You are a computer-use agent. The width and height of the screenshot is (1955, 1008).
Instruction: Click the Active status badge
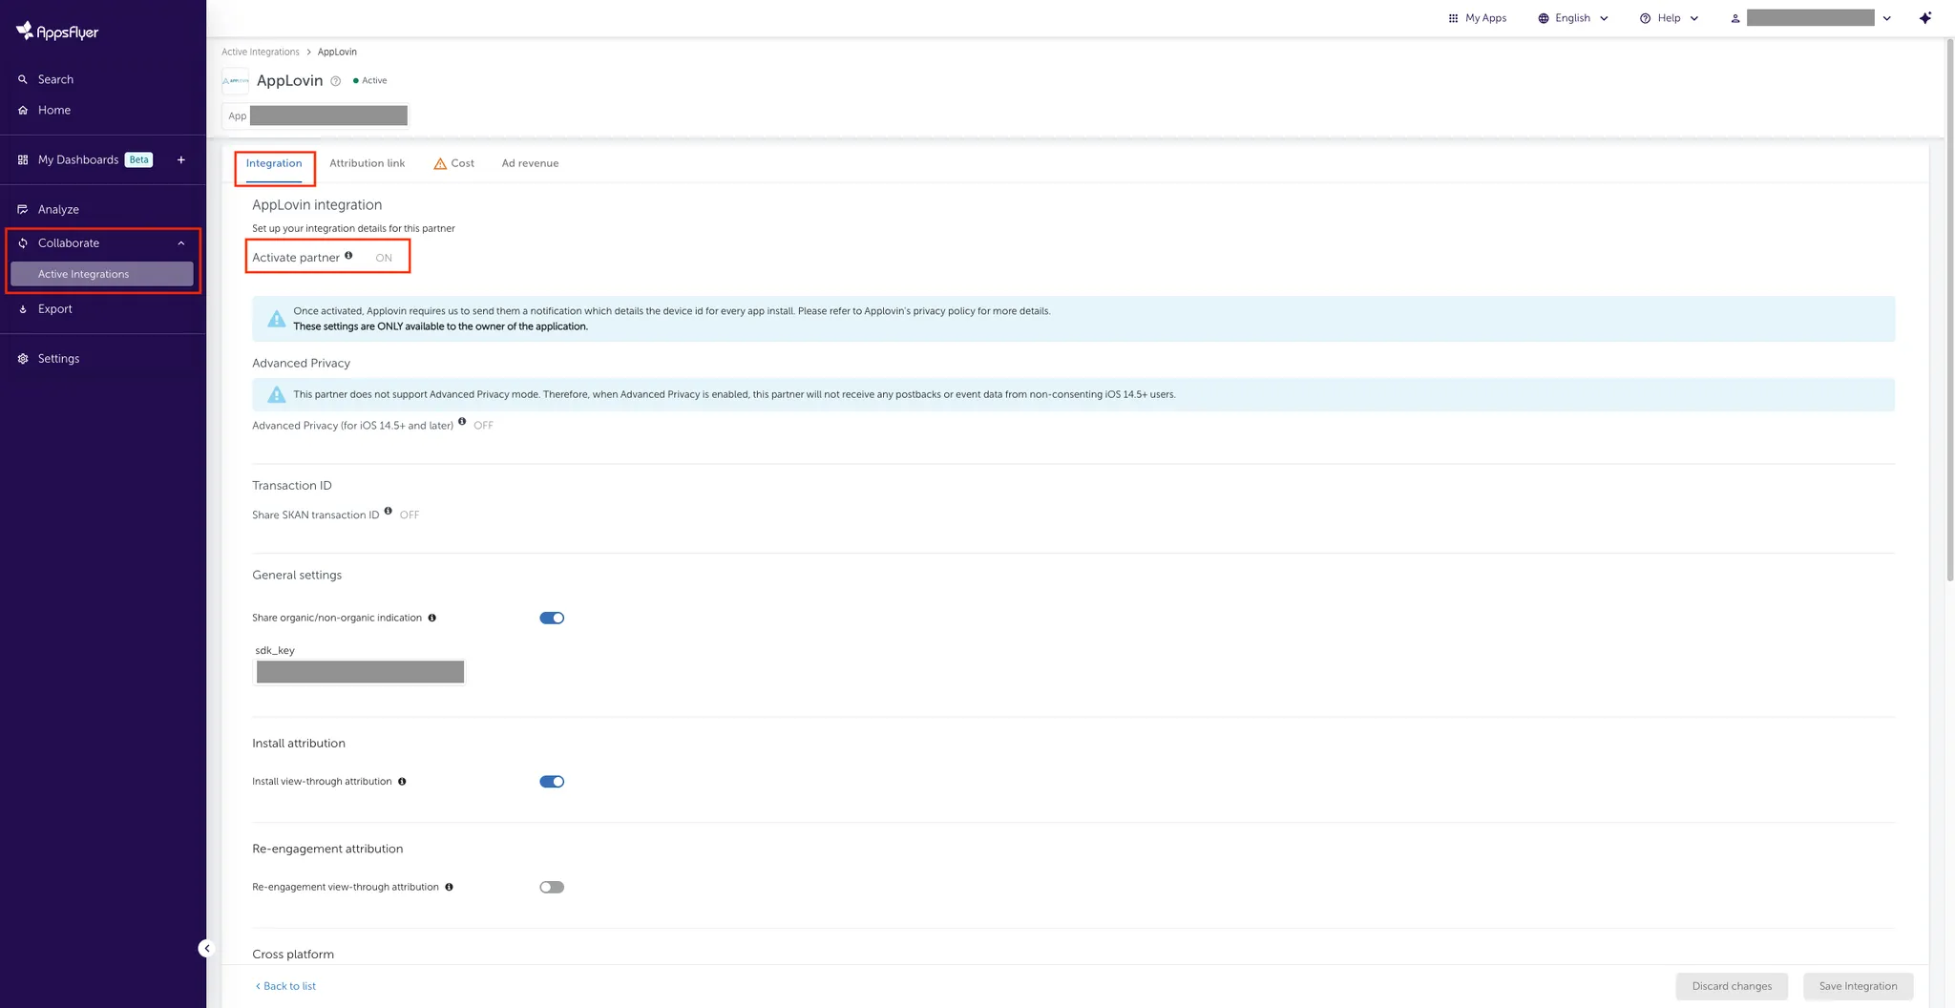370,81
